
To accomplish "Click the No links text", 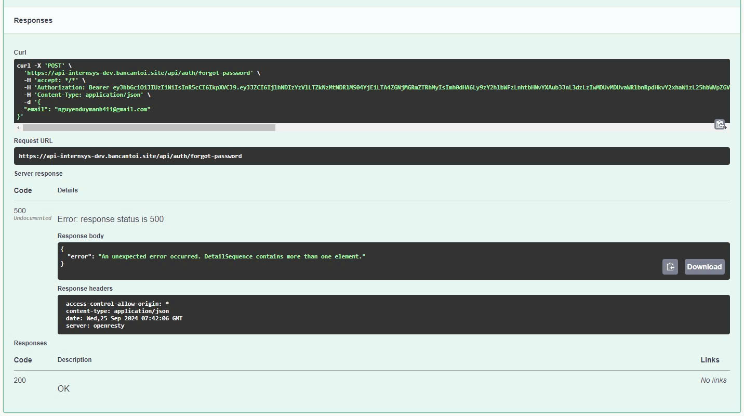I will [x=713, y=380].
